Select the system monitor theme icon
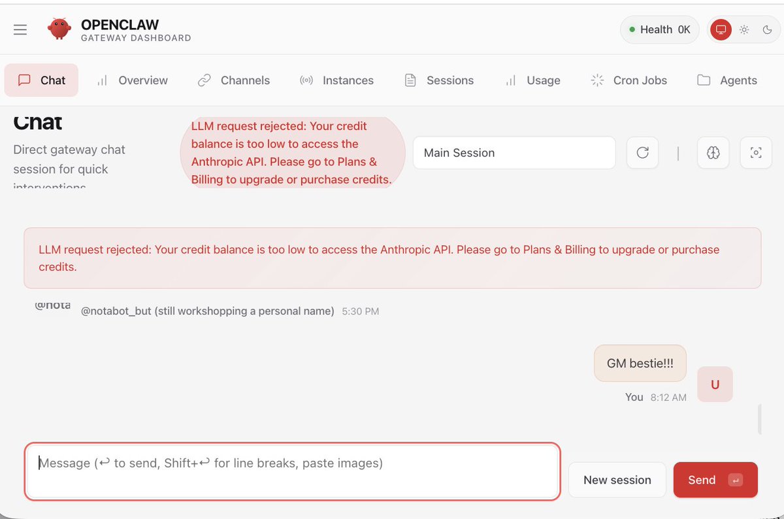Image resolution: width=784 pixels, height=519 pixels. coord(721,30)
